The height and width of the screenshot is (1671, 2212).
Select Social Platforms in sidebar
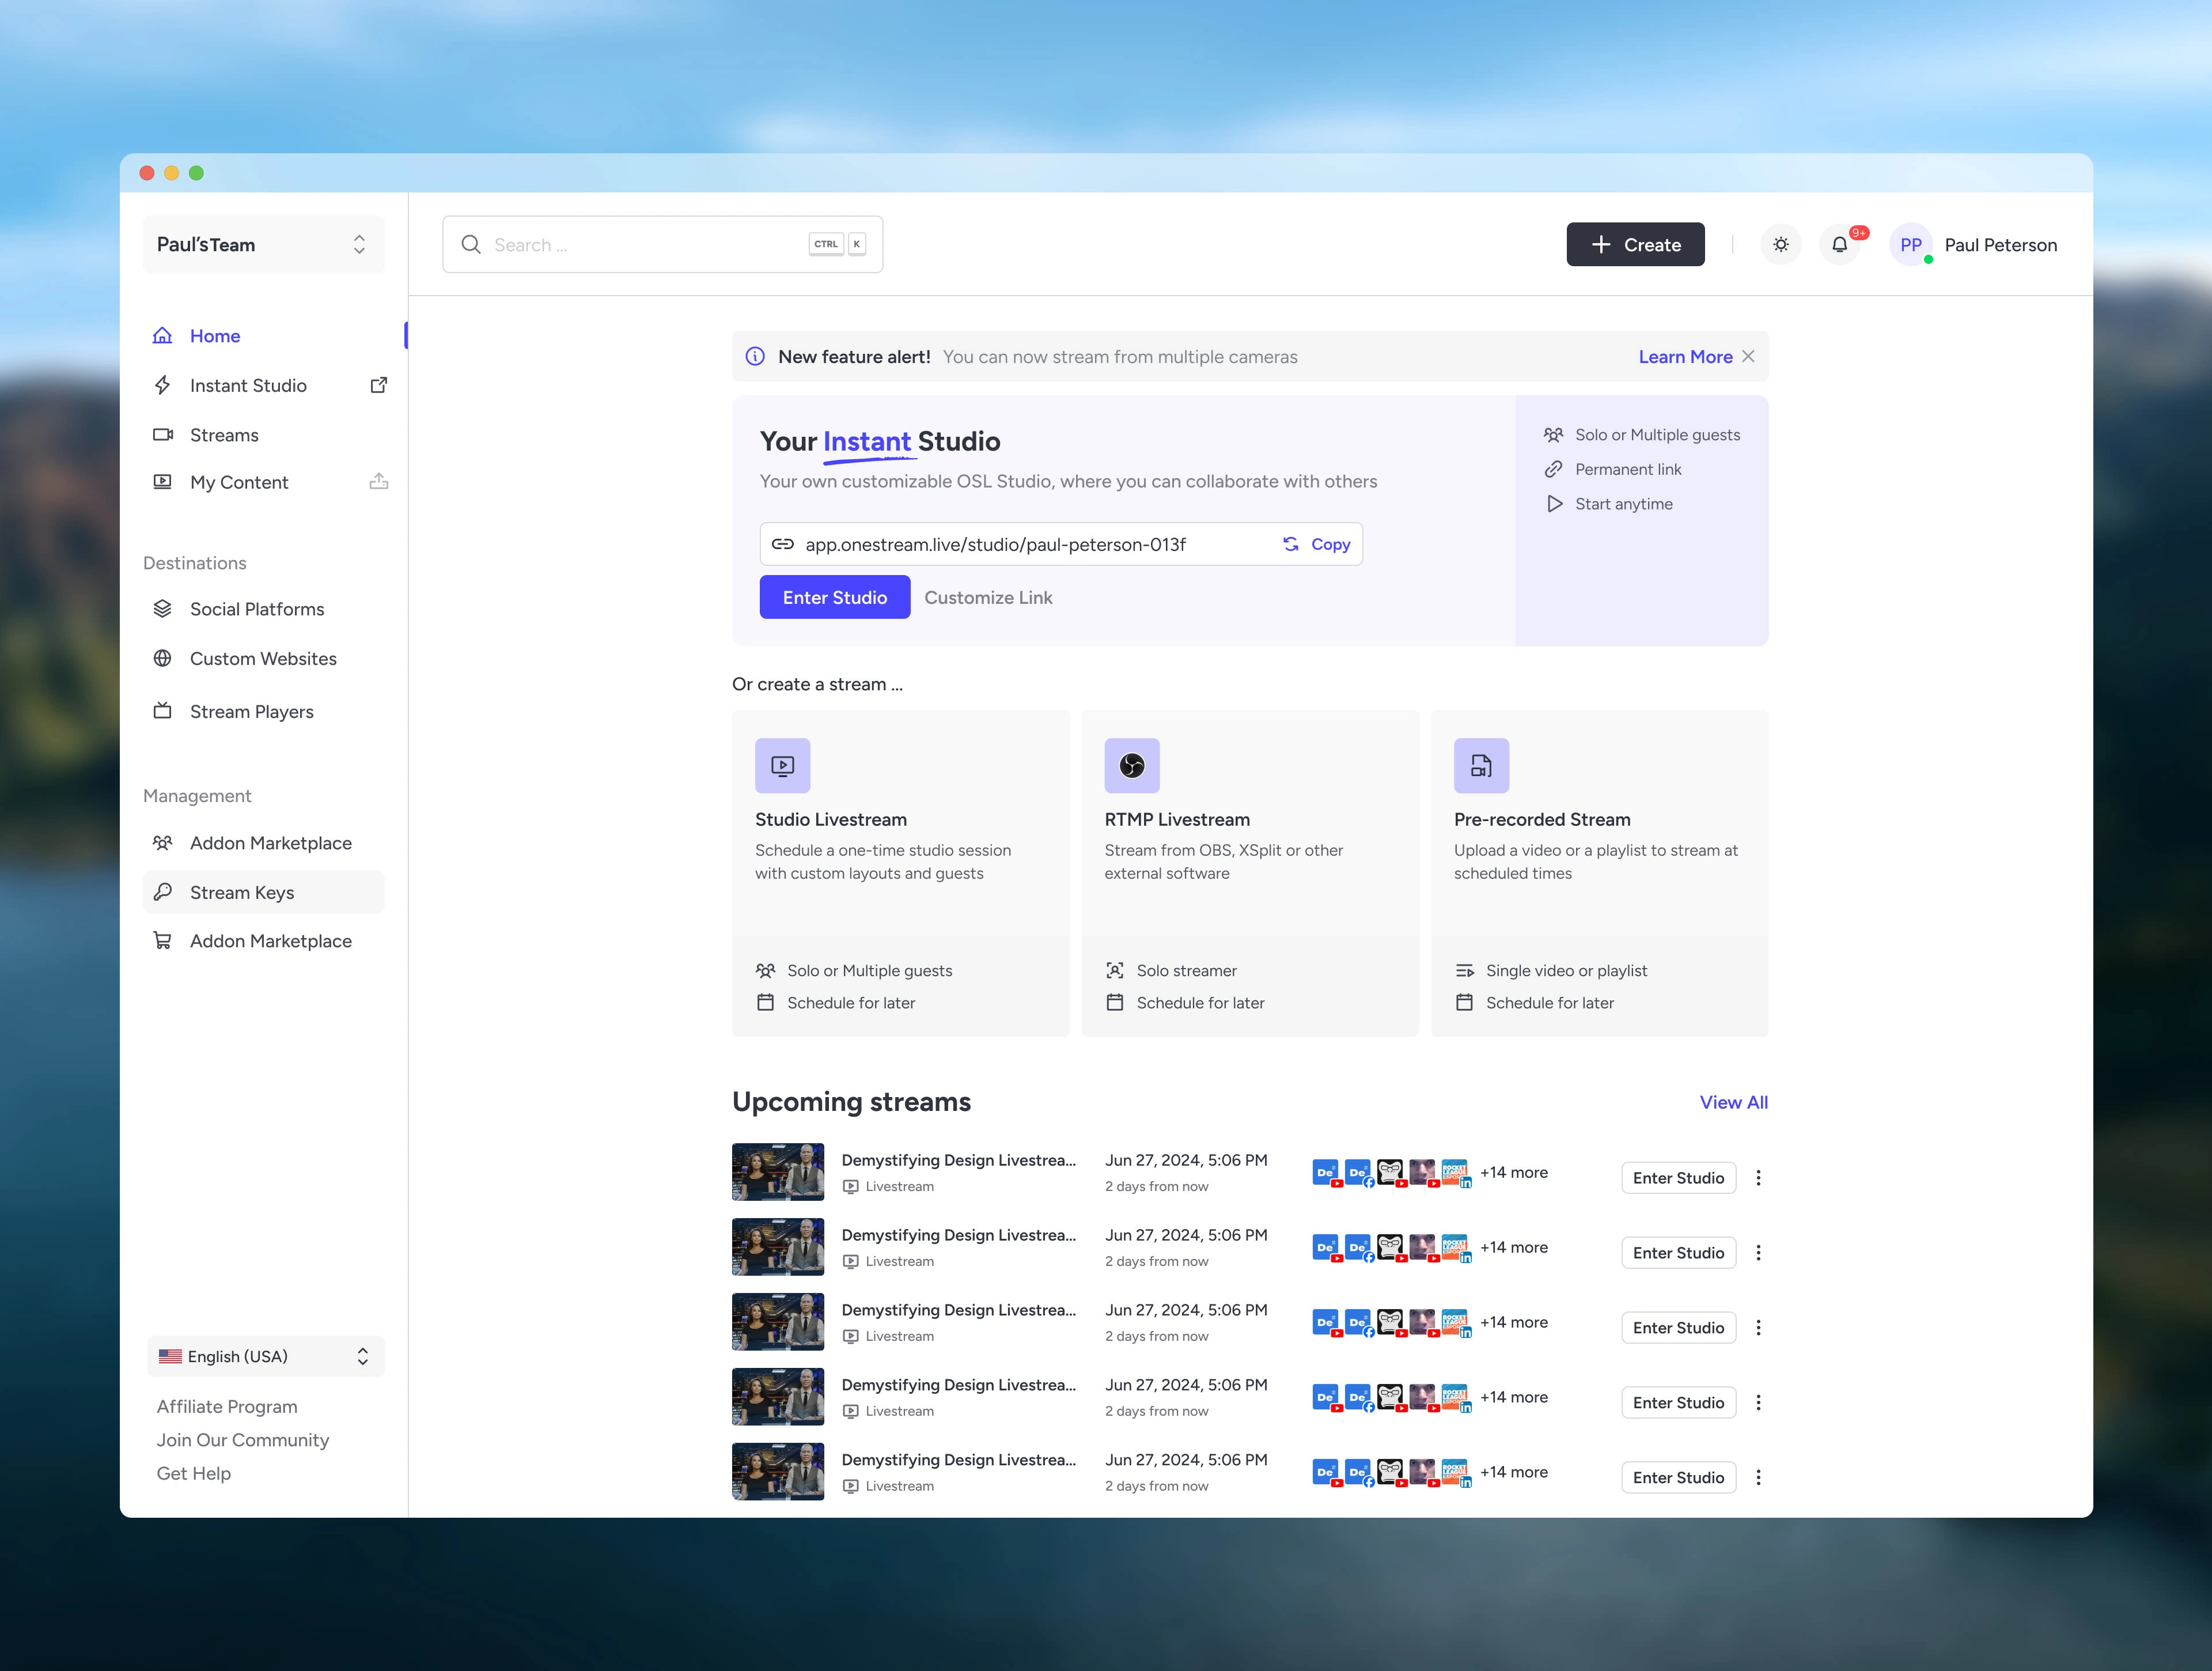(257, 609)
